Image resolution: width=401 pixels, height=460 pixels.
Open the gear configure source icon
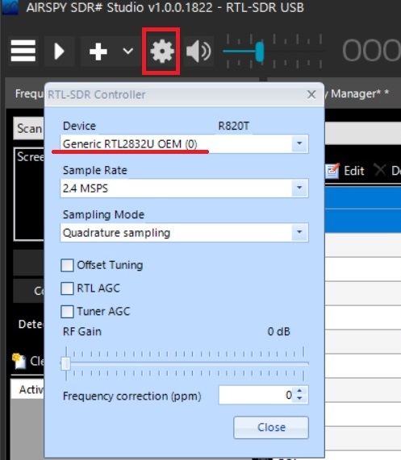click(162, 52)
